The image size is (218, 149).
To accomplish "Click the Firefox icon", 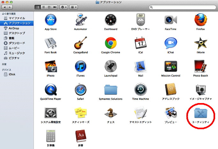I will click(x=200, y=20).
